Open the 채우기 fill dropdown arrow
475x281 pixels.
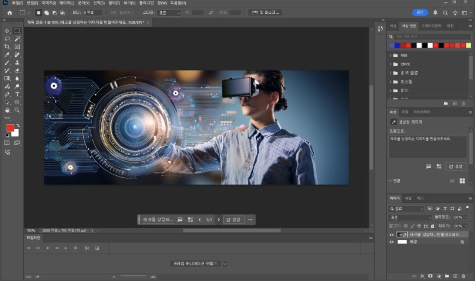click(x=466, y=226)
